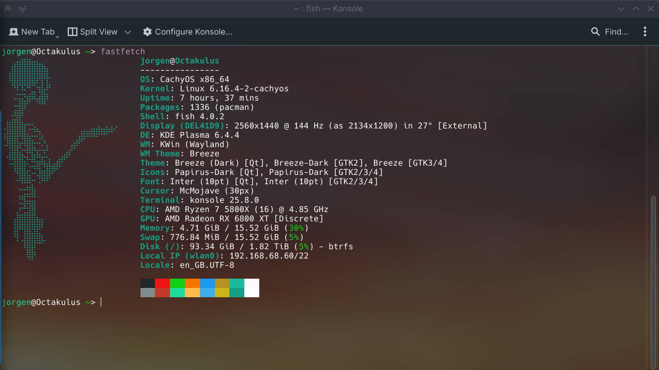Place cursor at the bottom shell prompt
This screenshot has width=659, height=370.
coord(101,302)
